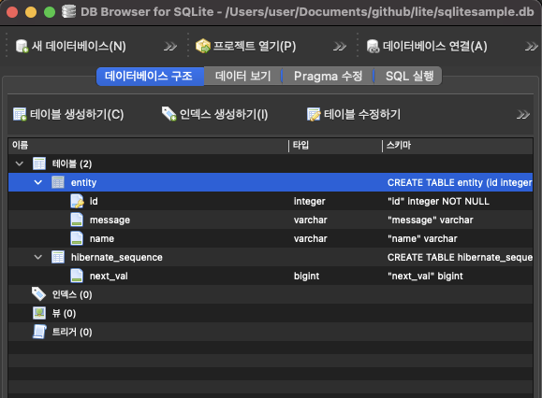Click the 새 데이터베이스(N) button label
Screen dimensions: 542x398
[x=79, y=46]
